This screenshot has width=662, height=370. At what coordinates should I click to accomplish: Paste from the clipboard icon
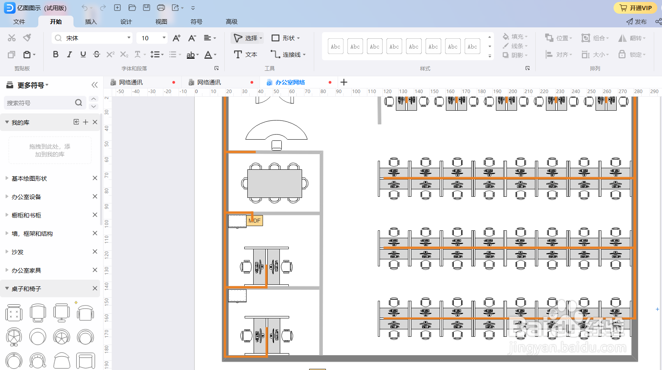[27, 54]
